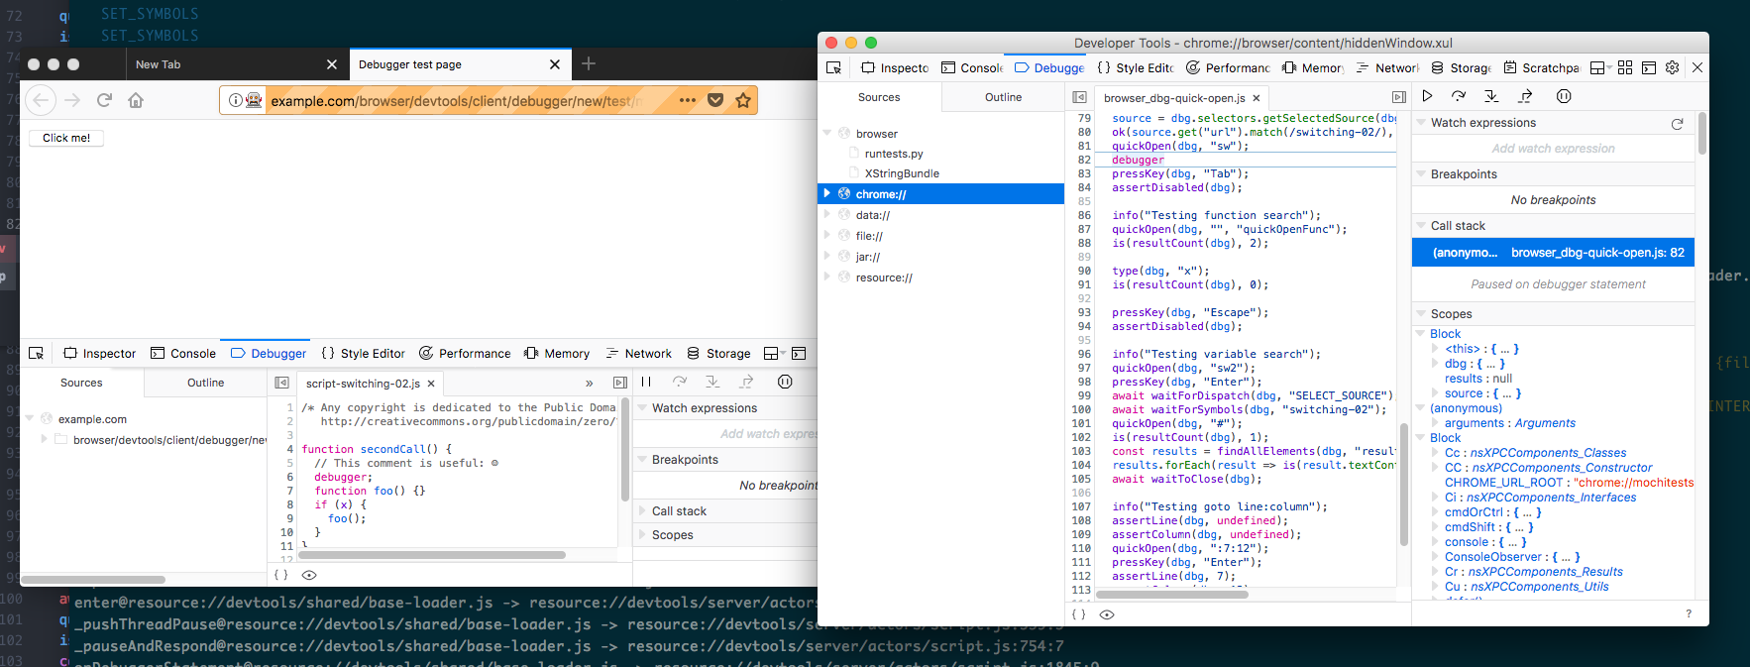Refresh watch expressions in standalone Developer Tools
The width and height of the screenshot is (1750, 667).
click(x=1678, y=124)
